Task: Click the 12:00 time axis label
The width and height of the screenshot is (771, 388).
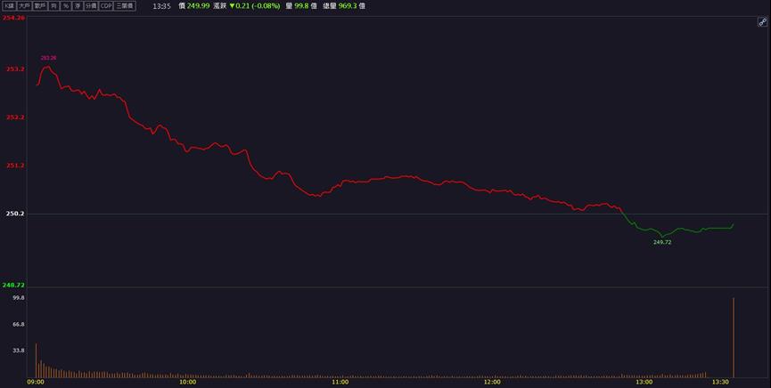Action: pyautogui.click(x=492, y=382)
